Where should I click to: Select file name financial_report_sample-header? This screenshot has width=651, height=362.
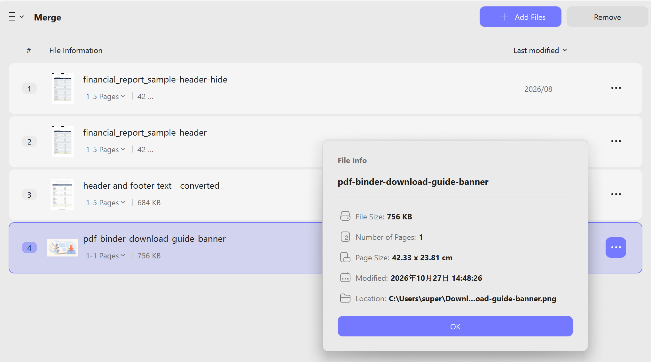pyautogui.click(x=145, y=133)
